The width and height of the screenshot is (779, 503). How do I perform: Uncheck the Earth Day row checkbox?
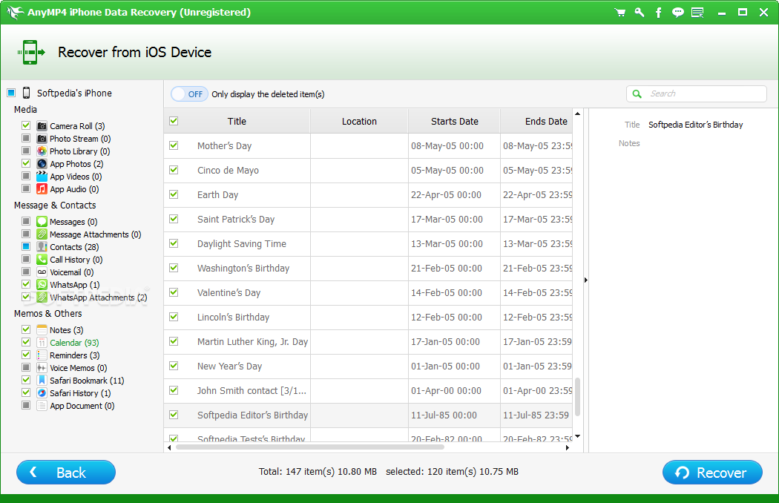coord(174,194)
